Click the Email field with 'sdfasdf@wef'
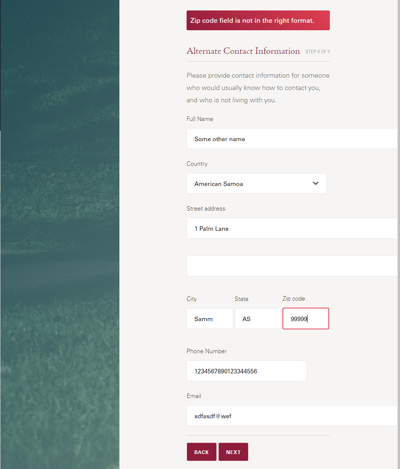The width and height of the screenshot is (400, 469). [291, 416]
